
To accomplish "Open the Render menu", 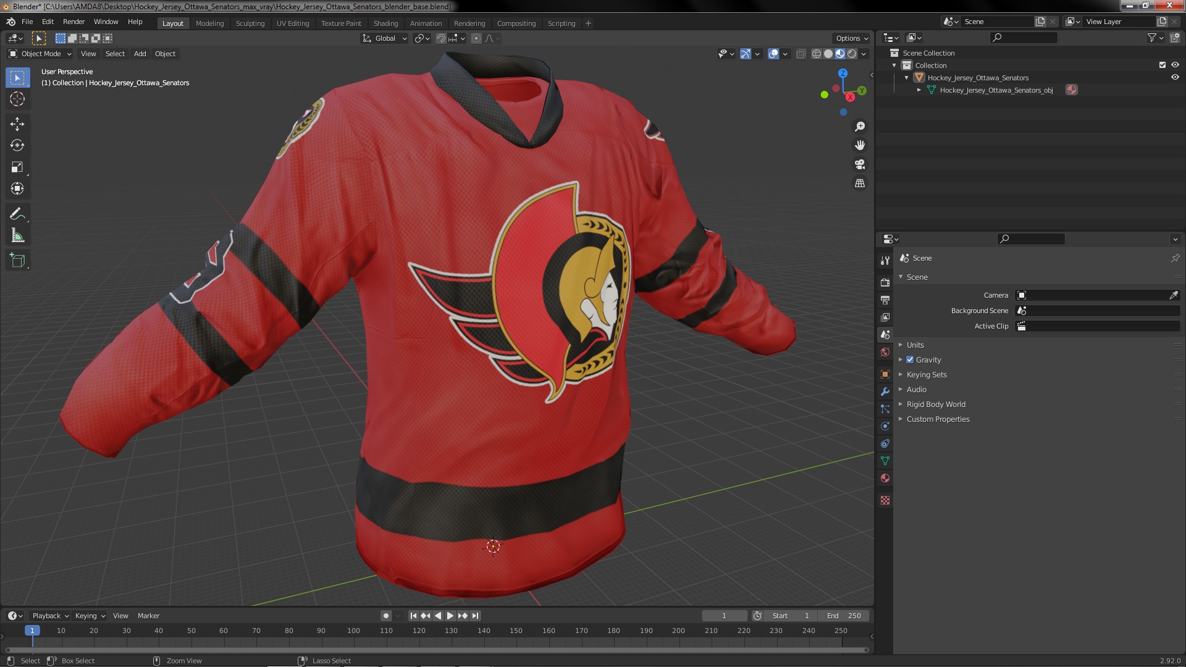I will 74,22.
